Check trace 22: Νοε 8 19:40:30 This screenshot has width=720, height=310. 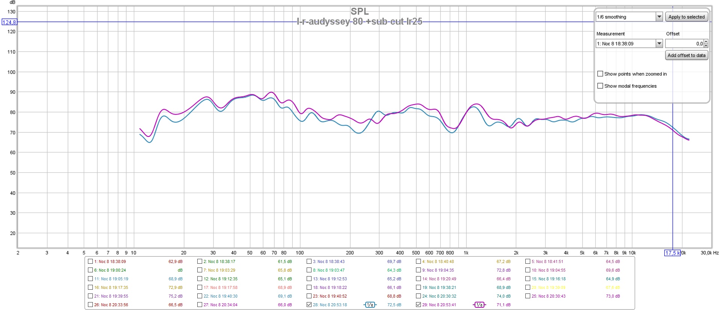click(x=200, y=296)
